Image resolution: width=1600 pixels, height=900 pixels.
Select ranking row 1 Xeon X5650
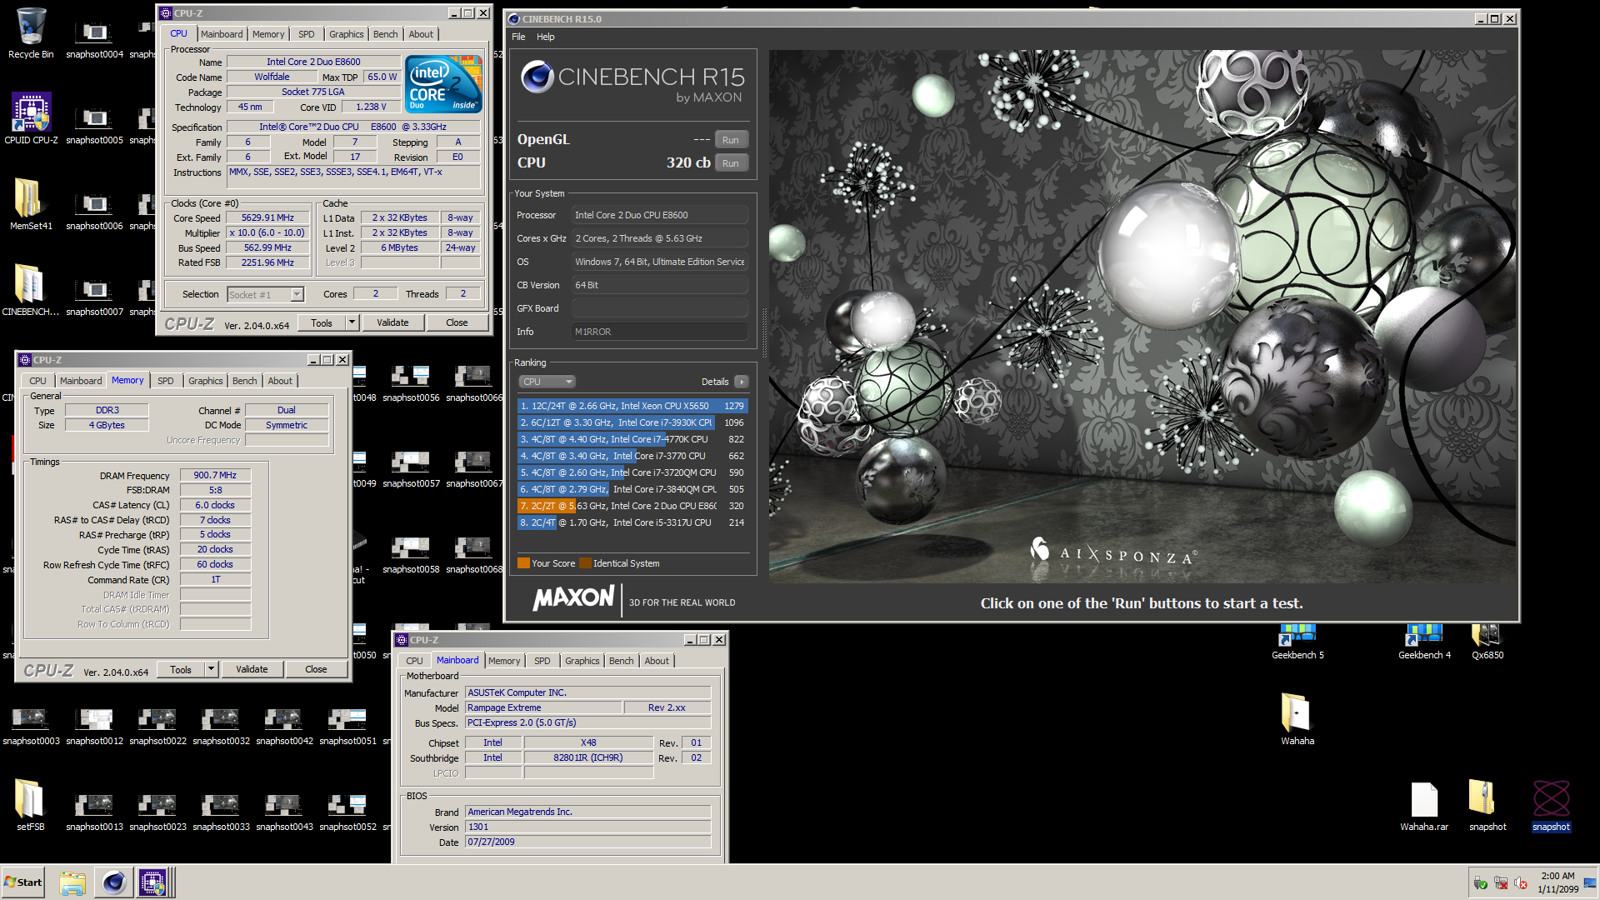[x=632, y=406]
